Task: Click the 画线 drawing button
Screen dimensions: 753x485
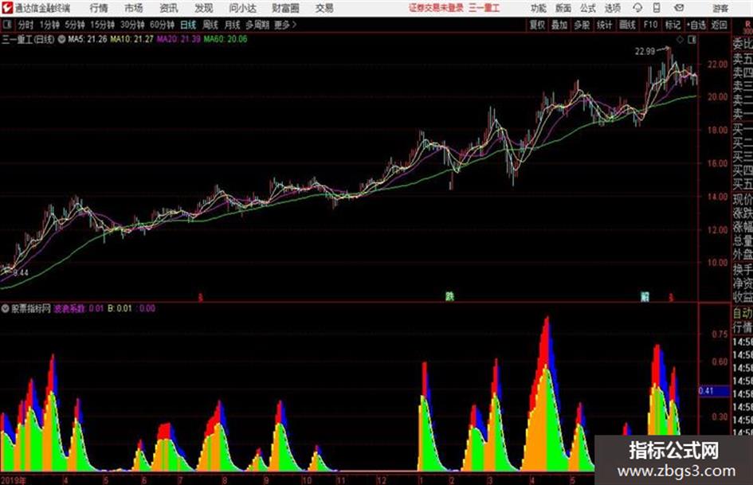Action: coord(627,25)
